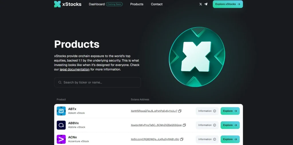Show Information for ACNx
293x145 pixels.
pos(207,139)
